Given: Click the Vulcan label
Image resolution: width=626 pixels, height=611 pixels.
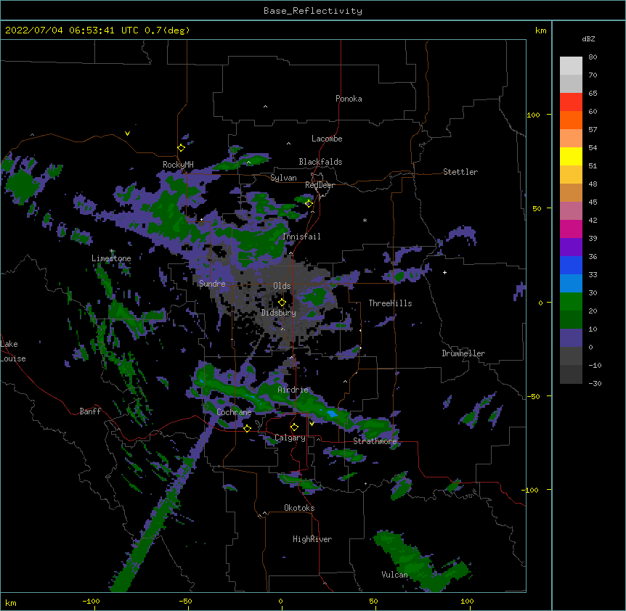Looking at the screenshot, I should pyautogui.click(x=394, y=575).
